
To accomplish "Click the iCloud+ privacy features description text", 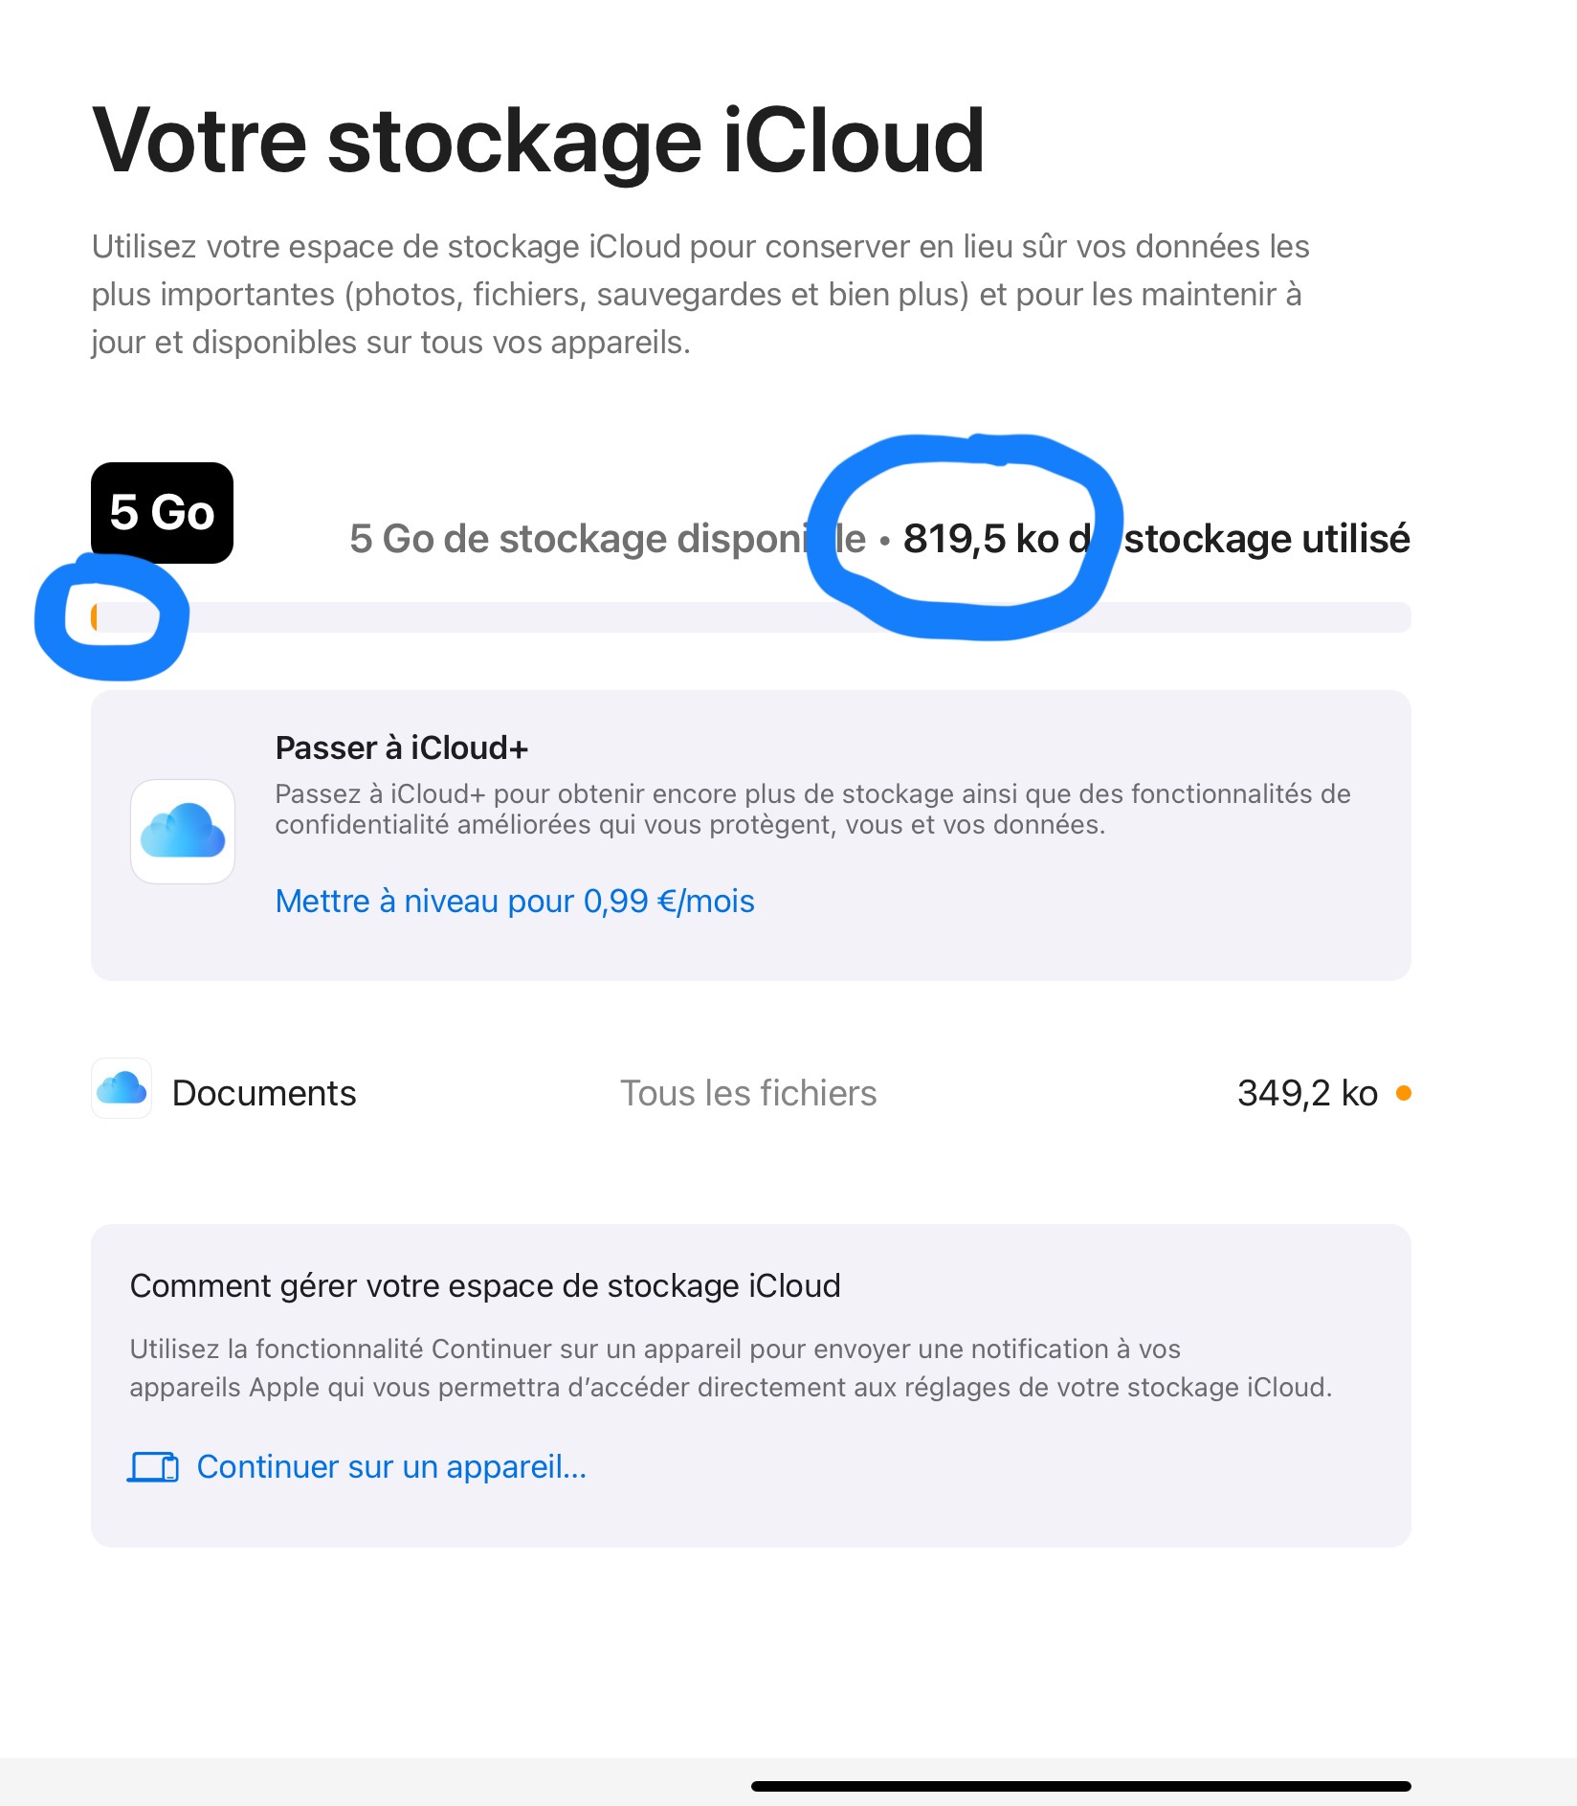I will (x=812, y=809).
